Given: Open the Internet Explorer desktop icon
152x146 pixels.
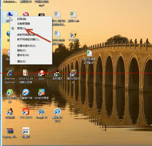Looking at the screenshot, I should coord(10,73).
